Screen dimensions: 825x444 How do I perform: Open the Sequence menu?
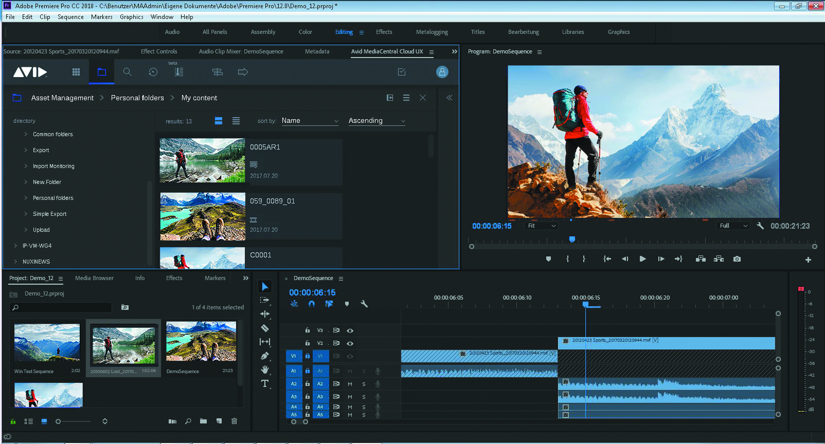tap(70, 17)
